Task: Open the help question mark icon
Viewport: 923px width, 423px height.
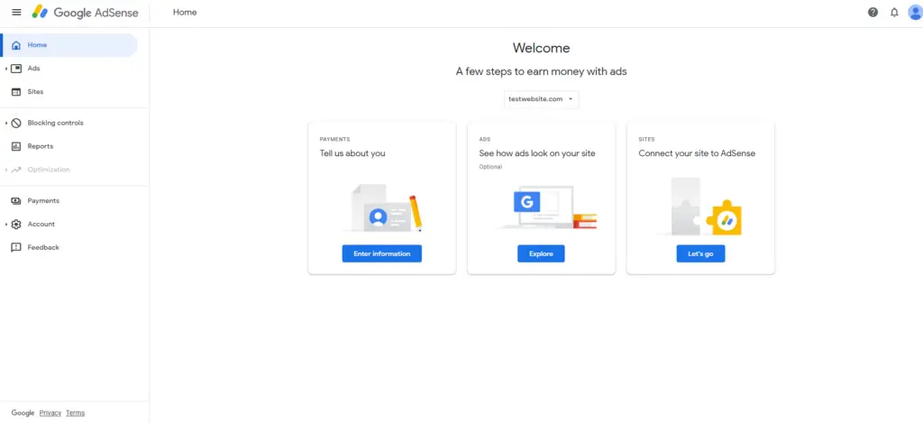Action: coord(873,13)
